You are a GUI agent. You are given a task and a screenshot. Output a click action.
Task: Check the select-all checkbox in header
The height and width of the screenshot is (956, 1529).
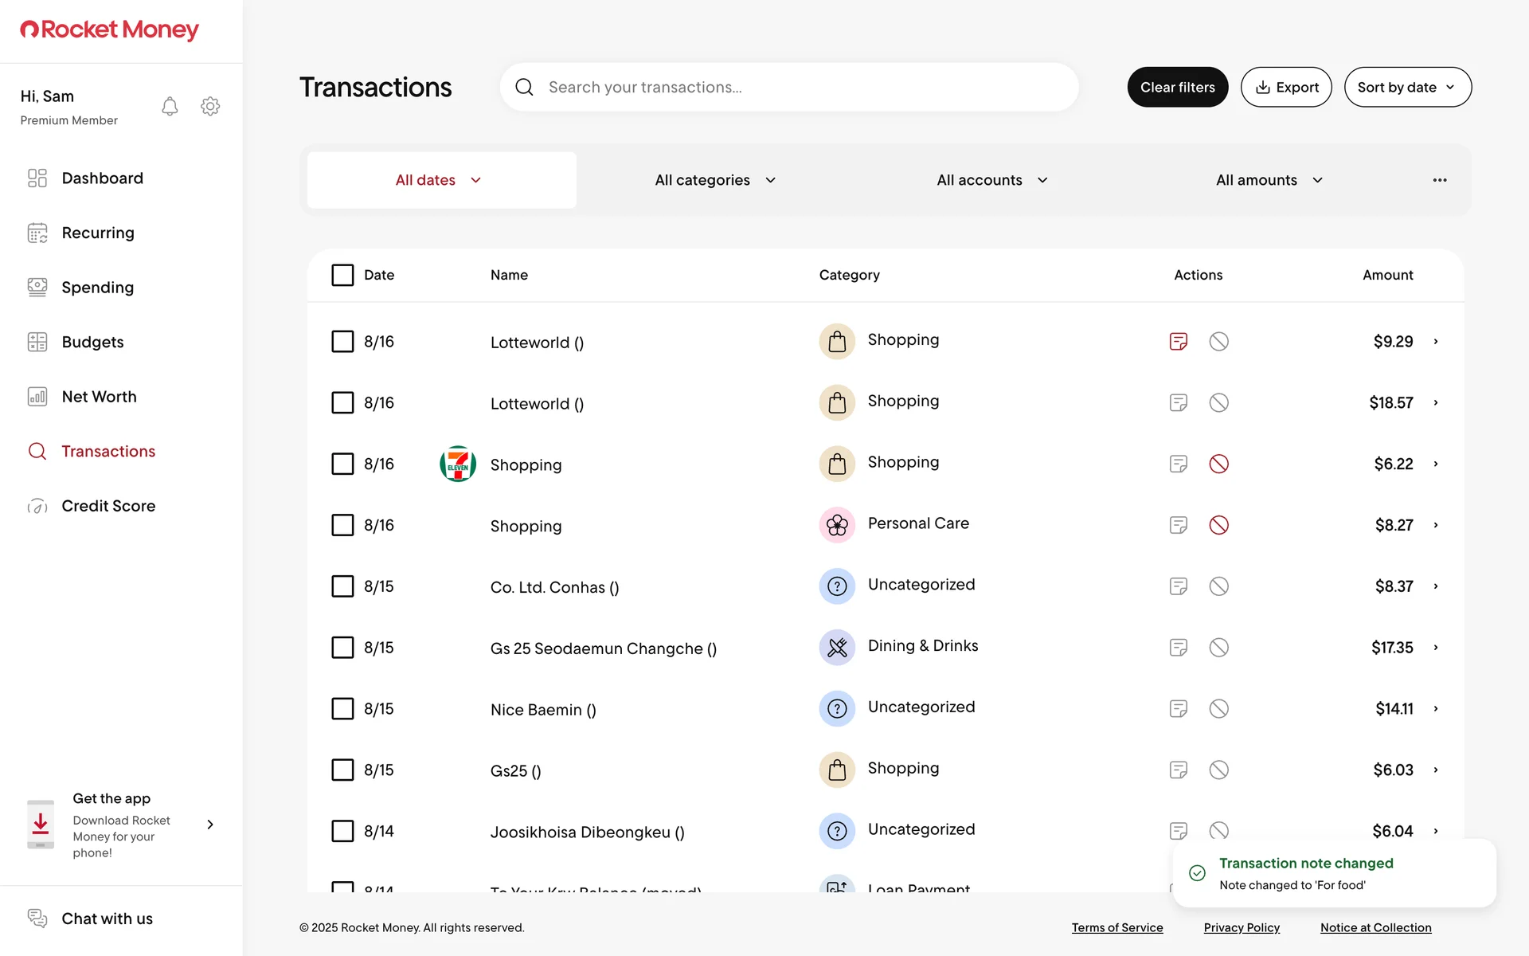pyautogui.click(x=342, y=275)
